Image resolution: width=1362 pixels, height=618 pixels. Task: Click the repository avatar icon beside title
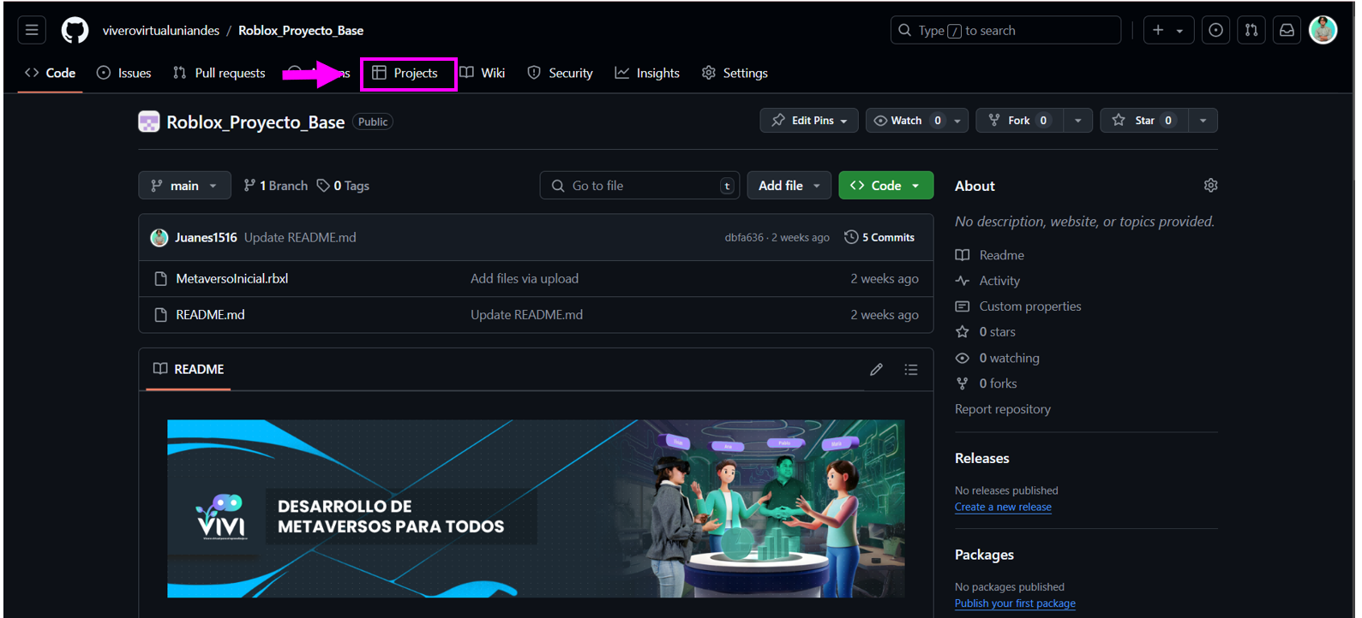tap(149, 122)
